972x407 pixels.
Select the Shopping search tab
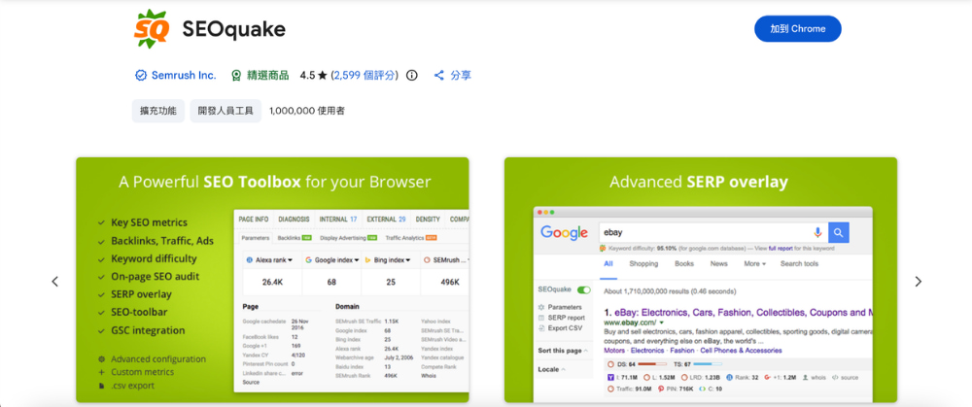coord(643,264)
